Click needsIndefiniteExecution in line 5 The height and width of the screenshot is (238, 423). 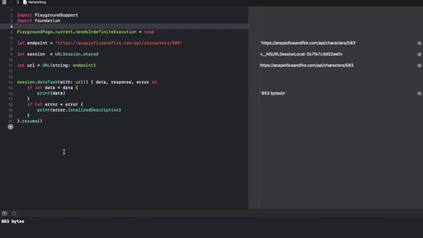[x=106, y=32]
